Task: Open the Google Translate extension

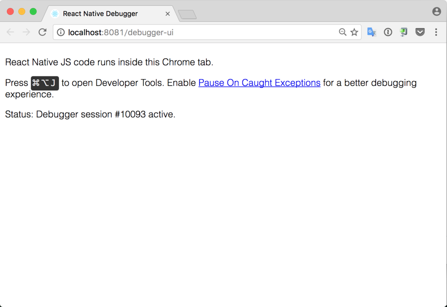Action: (x=371, y=32)
